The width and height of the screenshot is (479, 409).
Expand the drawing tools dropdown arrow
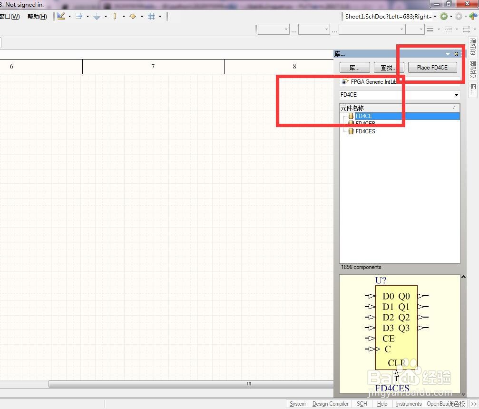[69, 17]
